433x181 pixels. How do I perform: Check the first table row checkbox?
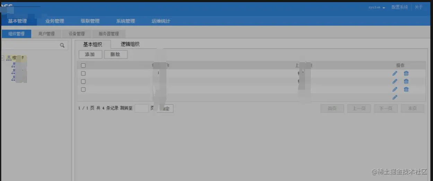coord(83,73)
